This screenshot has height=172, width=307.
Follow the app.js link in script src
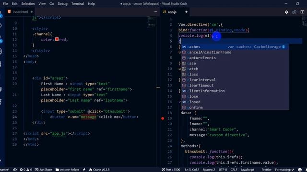click(59, 134)
